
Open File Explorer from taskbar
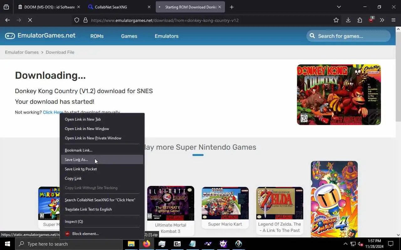pyautogui.click(x=131, y=244)
